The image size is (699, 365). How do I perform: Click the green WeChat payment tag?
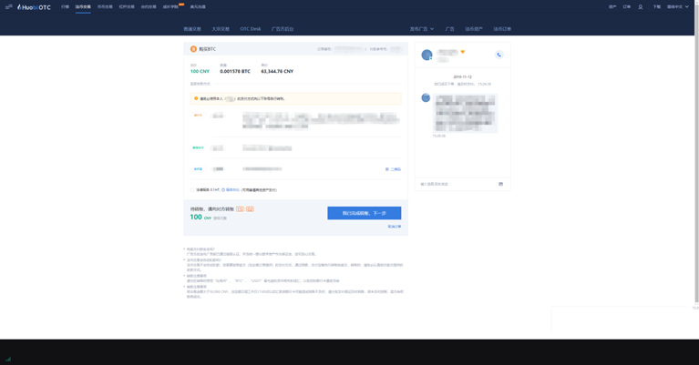[198, 147]
